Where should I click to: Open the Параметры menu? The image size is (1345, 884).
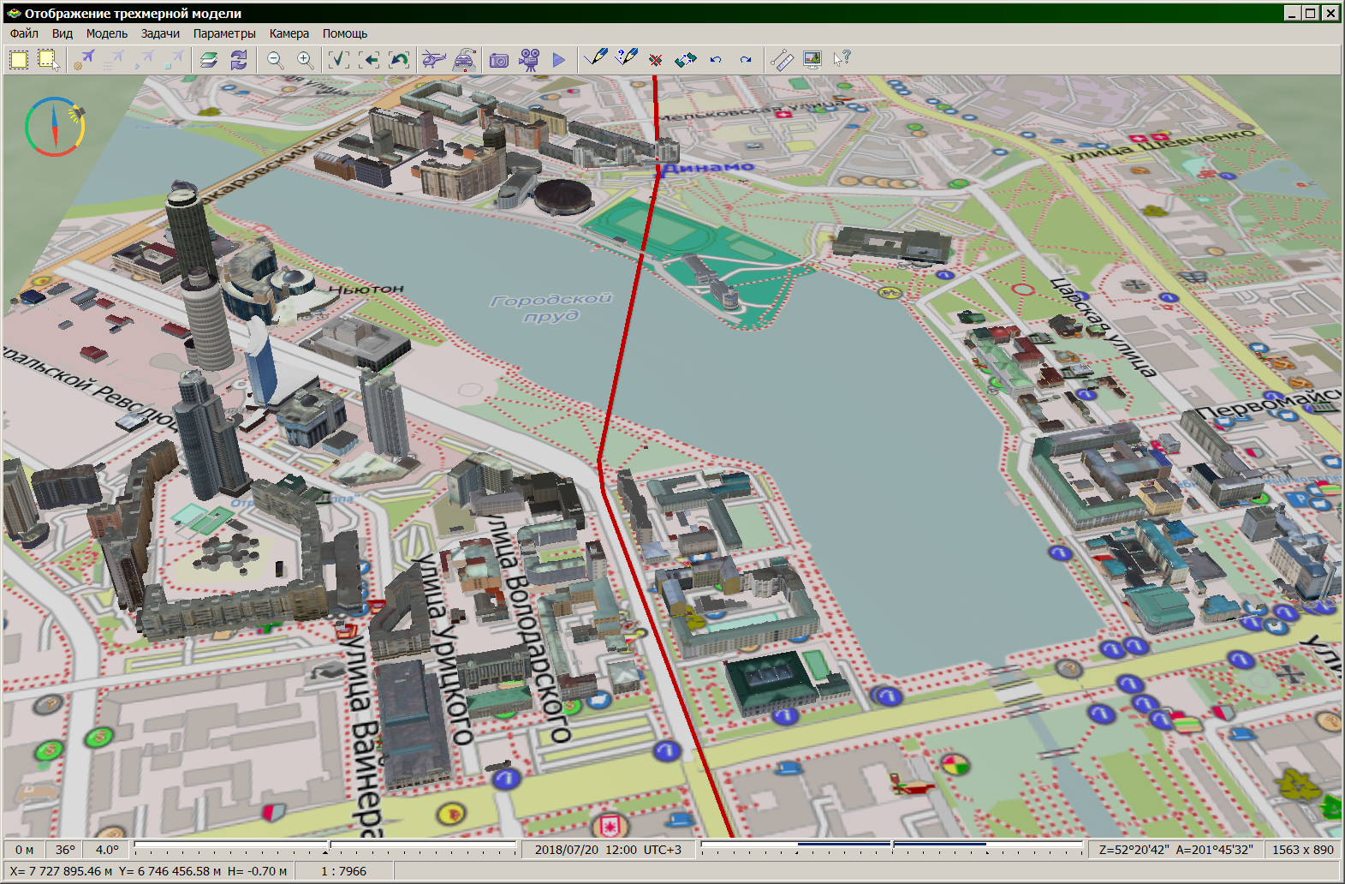pyautogui.click(x=224, y=33)
